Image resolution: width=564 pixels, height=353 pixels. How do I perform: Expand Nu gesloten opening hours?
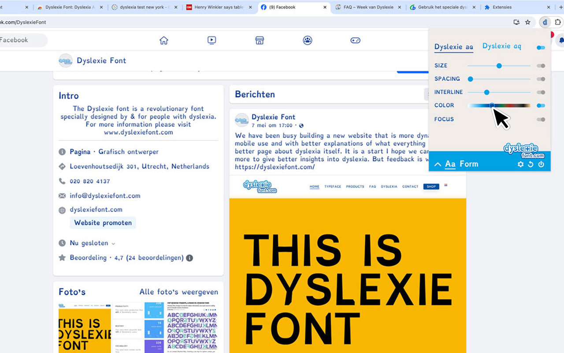[x=113, y=244]
